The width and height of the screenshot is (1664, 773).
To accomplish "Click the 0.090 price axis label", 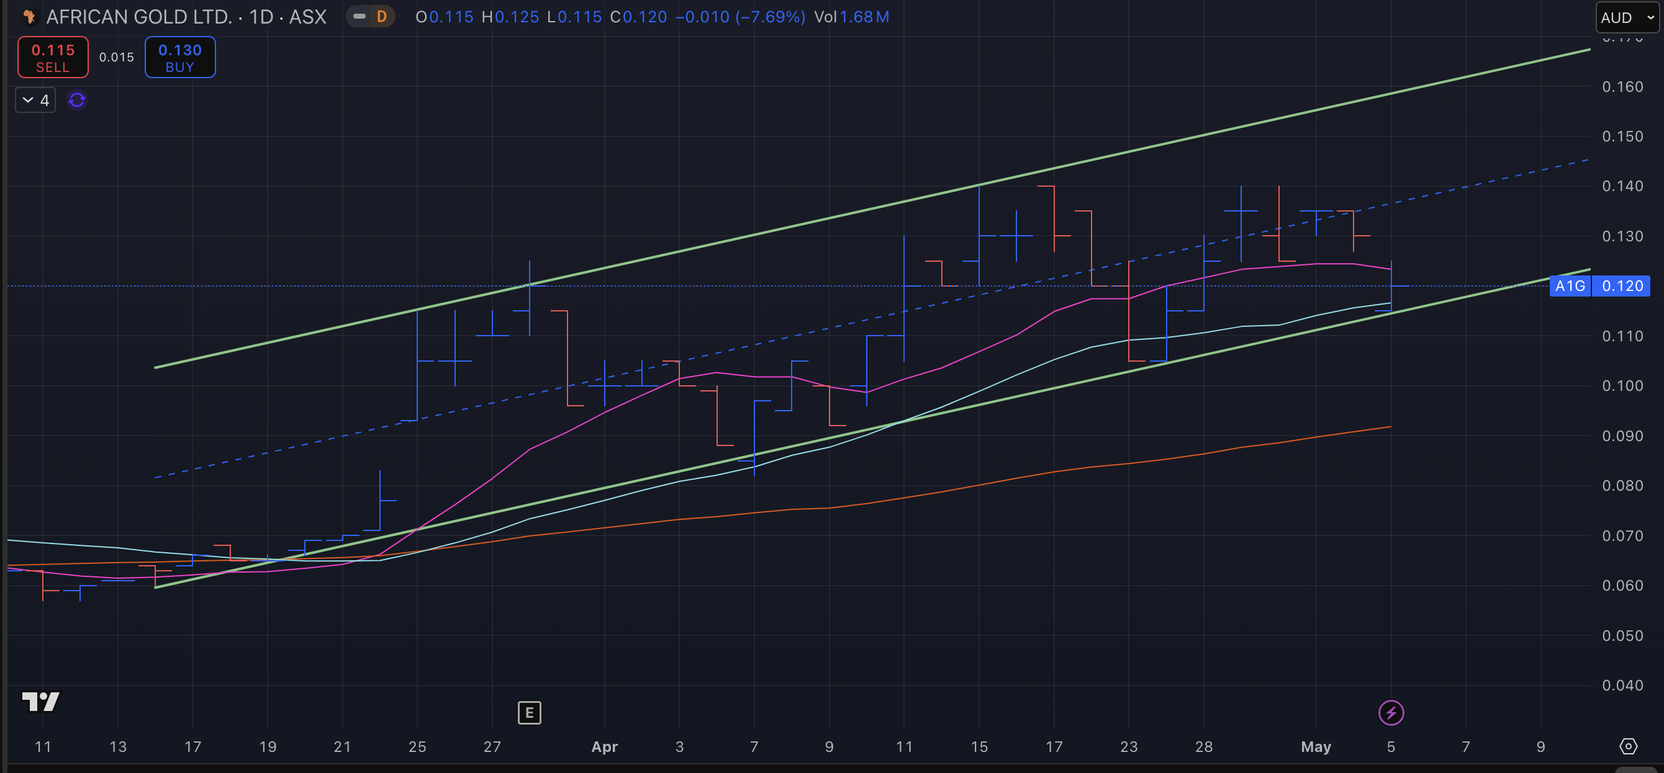I will [x=1622, y=436].
